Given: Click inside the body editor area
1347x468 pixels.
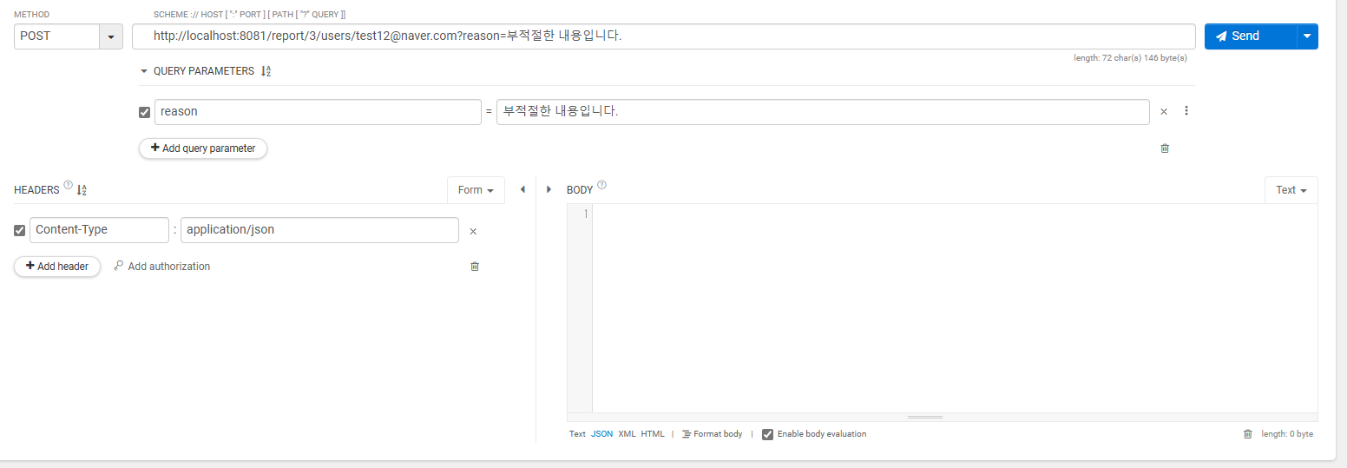Looking at the screenshot, I should [955, 308].
